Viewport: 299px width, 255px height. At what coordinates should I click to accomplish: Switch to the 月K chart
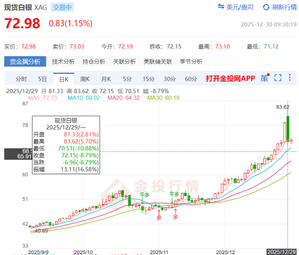click(106, 79)
